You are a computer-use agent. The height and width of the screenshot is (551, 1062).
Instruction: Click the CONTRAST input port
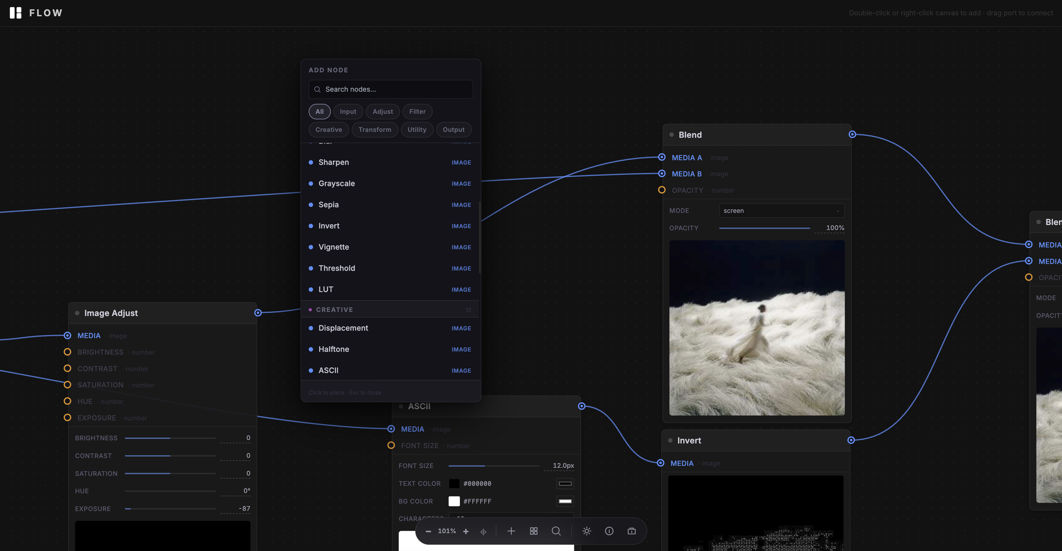click(x=67, y=368)
